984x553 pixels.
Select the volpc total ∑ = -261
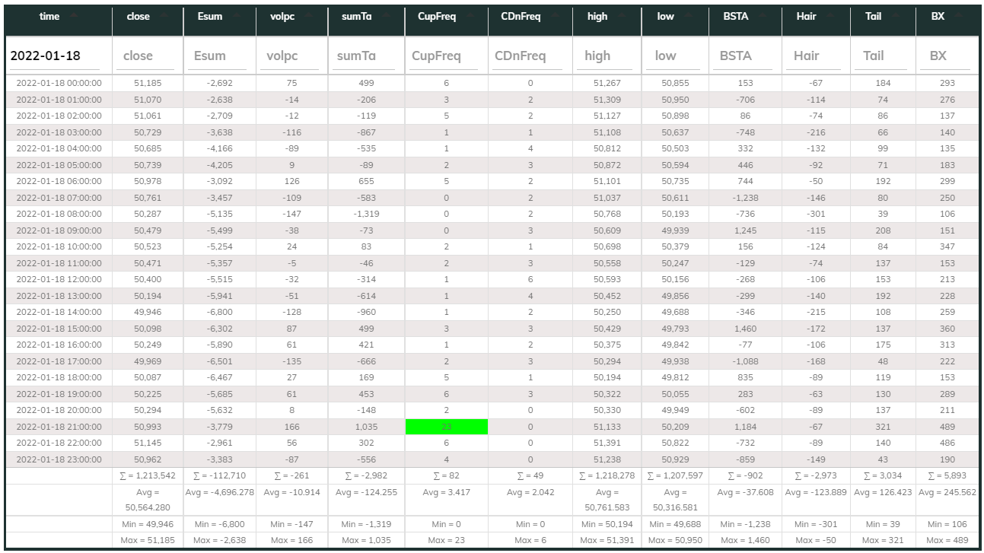click(x=292, y=475)
